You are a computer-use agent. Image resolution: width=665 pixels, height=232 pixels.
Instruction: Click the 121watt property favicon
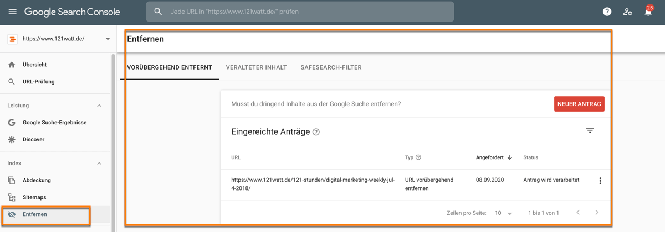click(x=12, y=39)
